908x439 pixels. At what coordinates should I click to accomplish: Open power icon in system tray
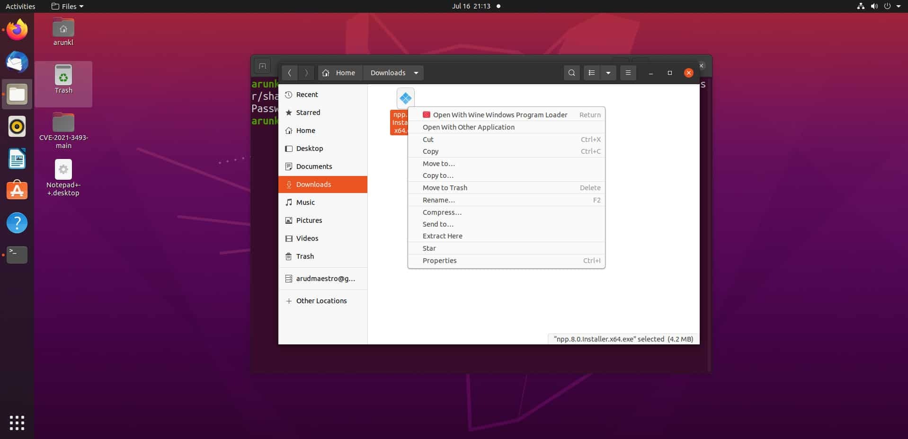pyautogui.click(x=887, y=6)
